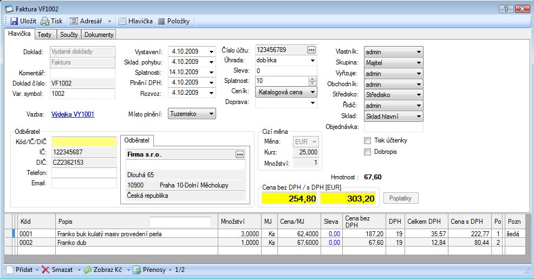This screenshot has height=279, width=534.
Task: Open the Dokumenty tab
Action: [x=99, y=35]
